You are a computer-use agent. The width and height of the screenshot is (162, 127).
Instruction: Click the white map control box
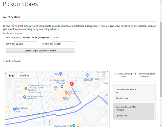click(104, 121)
